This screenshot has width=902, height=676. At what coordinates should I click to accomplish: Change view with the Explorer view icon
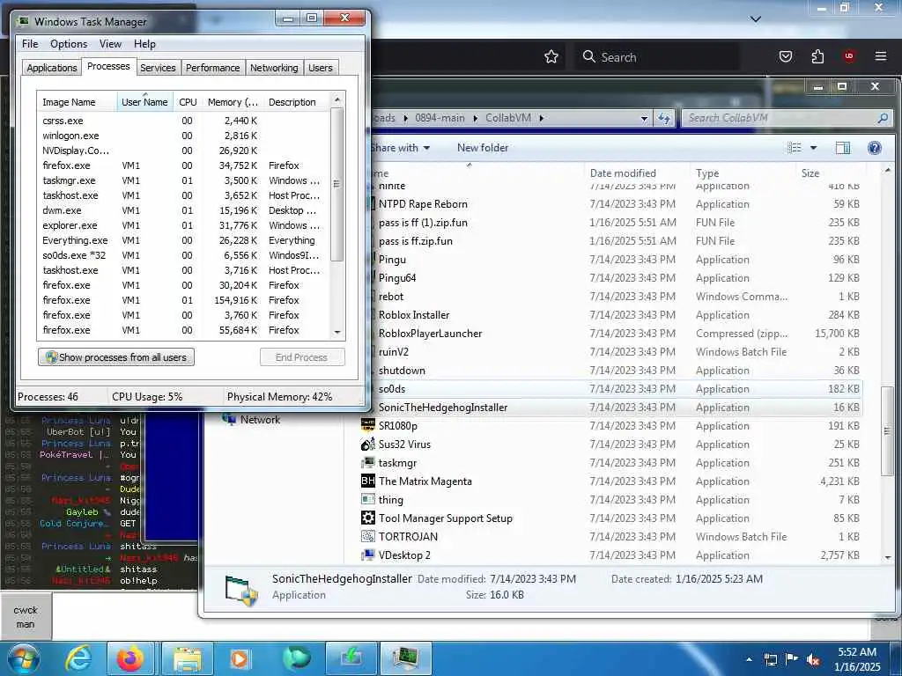pos(795,148)
